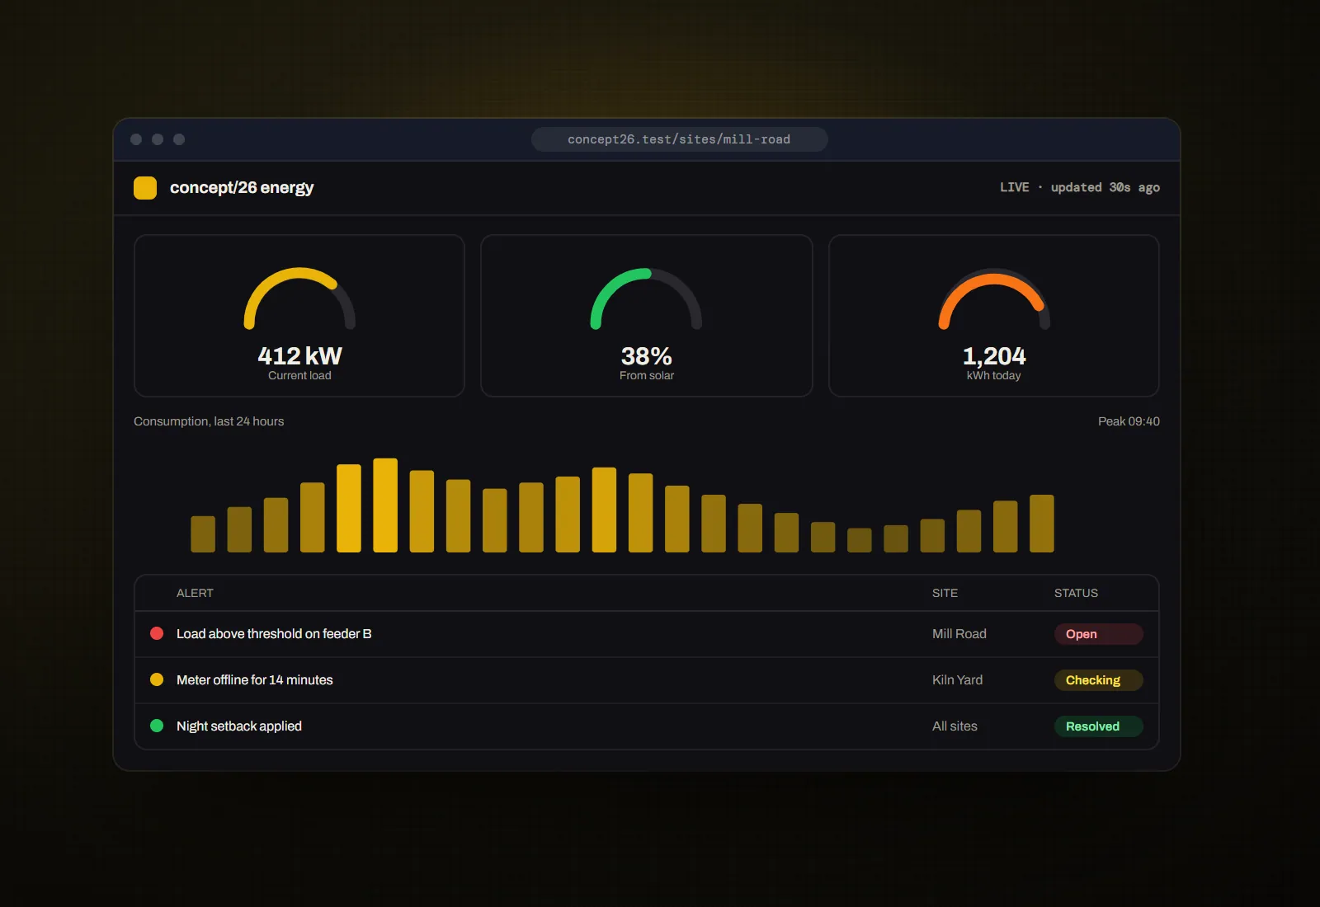Click the STATUS column header
Viewport: 1320px width, 907px height.
1076,593
